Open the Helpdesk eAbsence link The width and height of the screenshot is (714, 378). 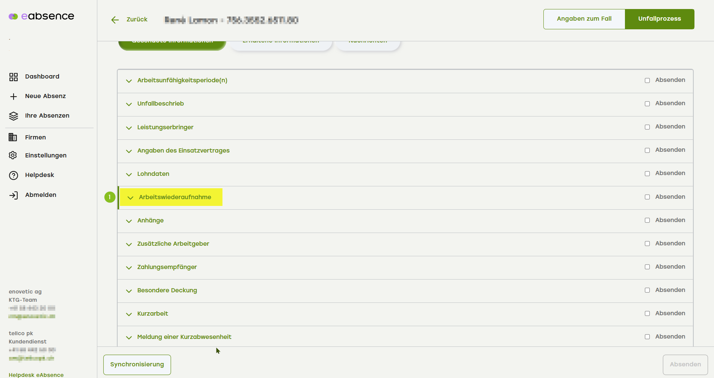[36, 375]
